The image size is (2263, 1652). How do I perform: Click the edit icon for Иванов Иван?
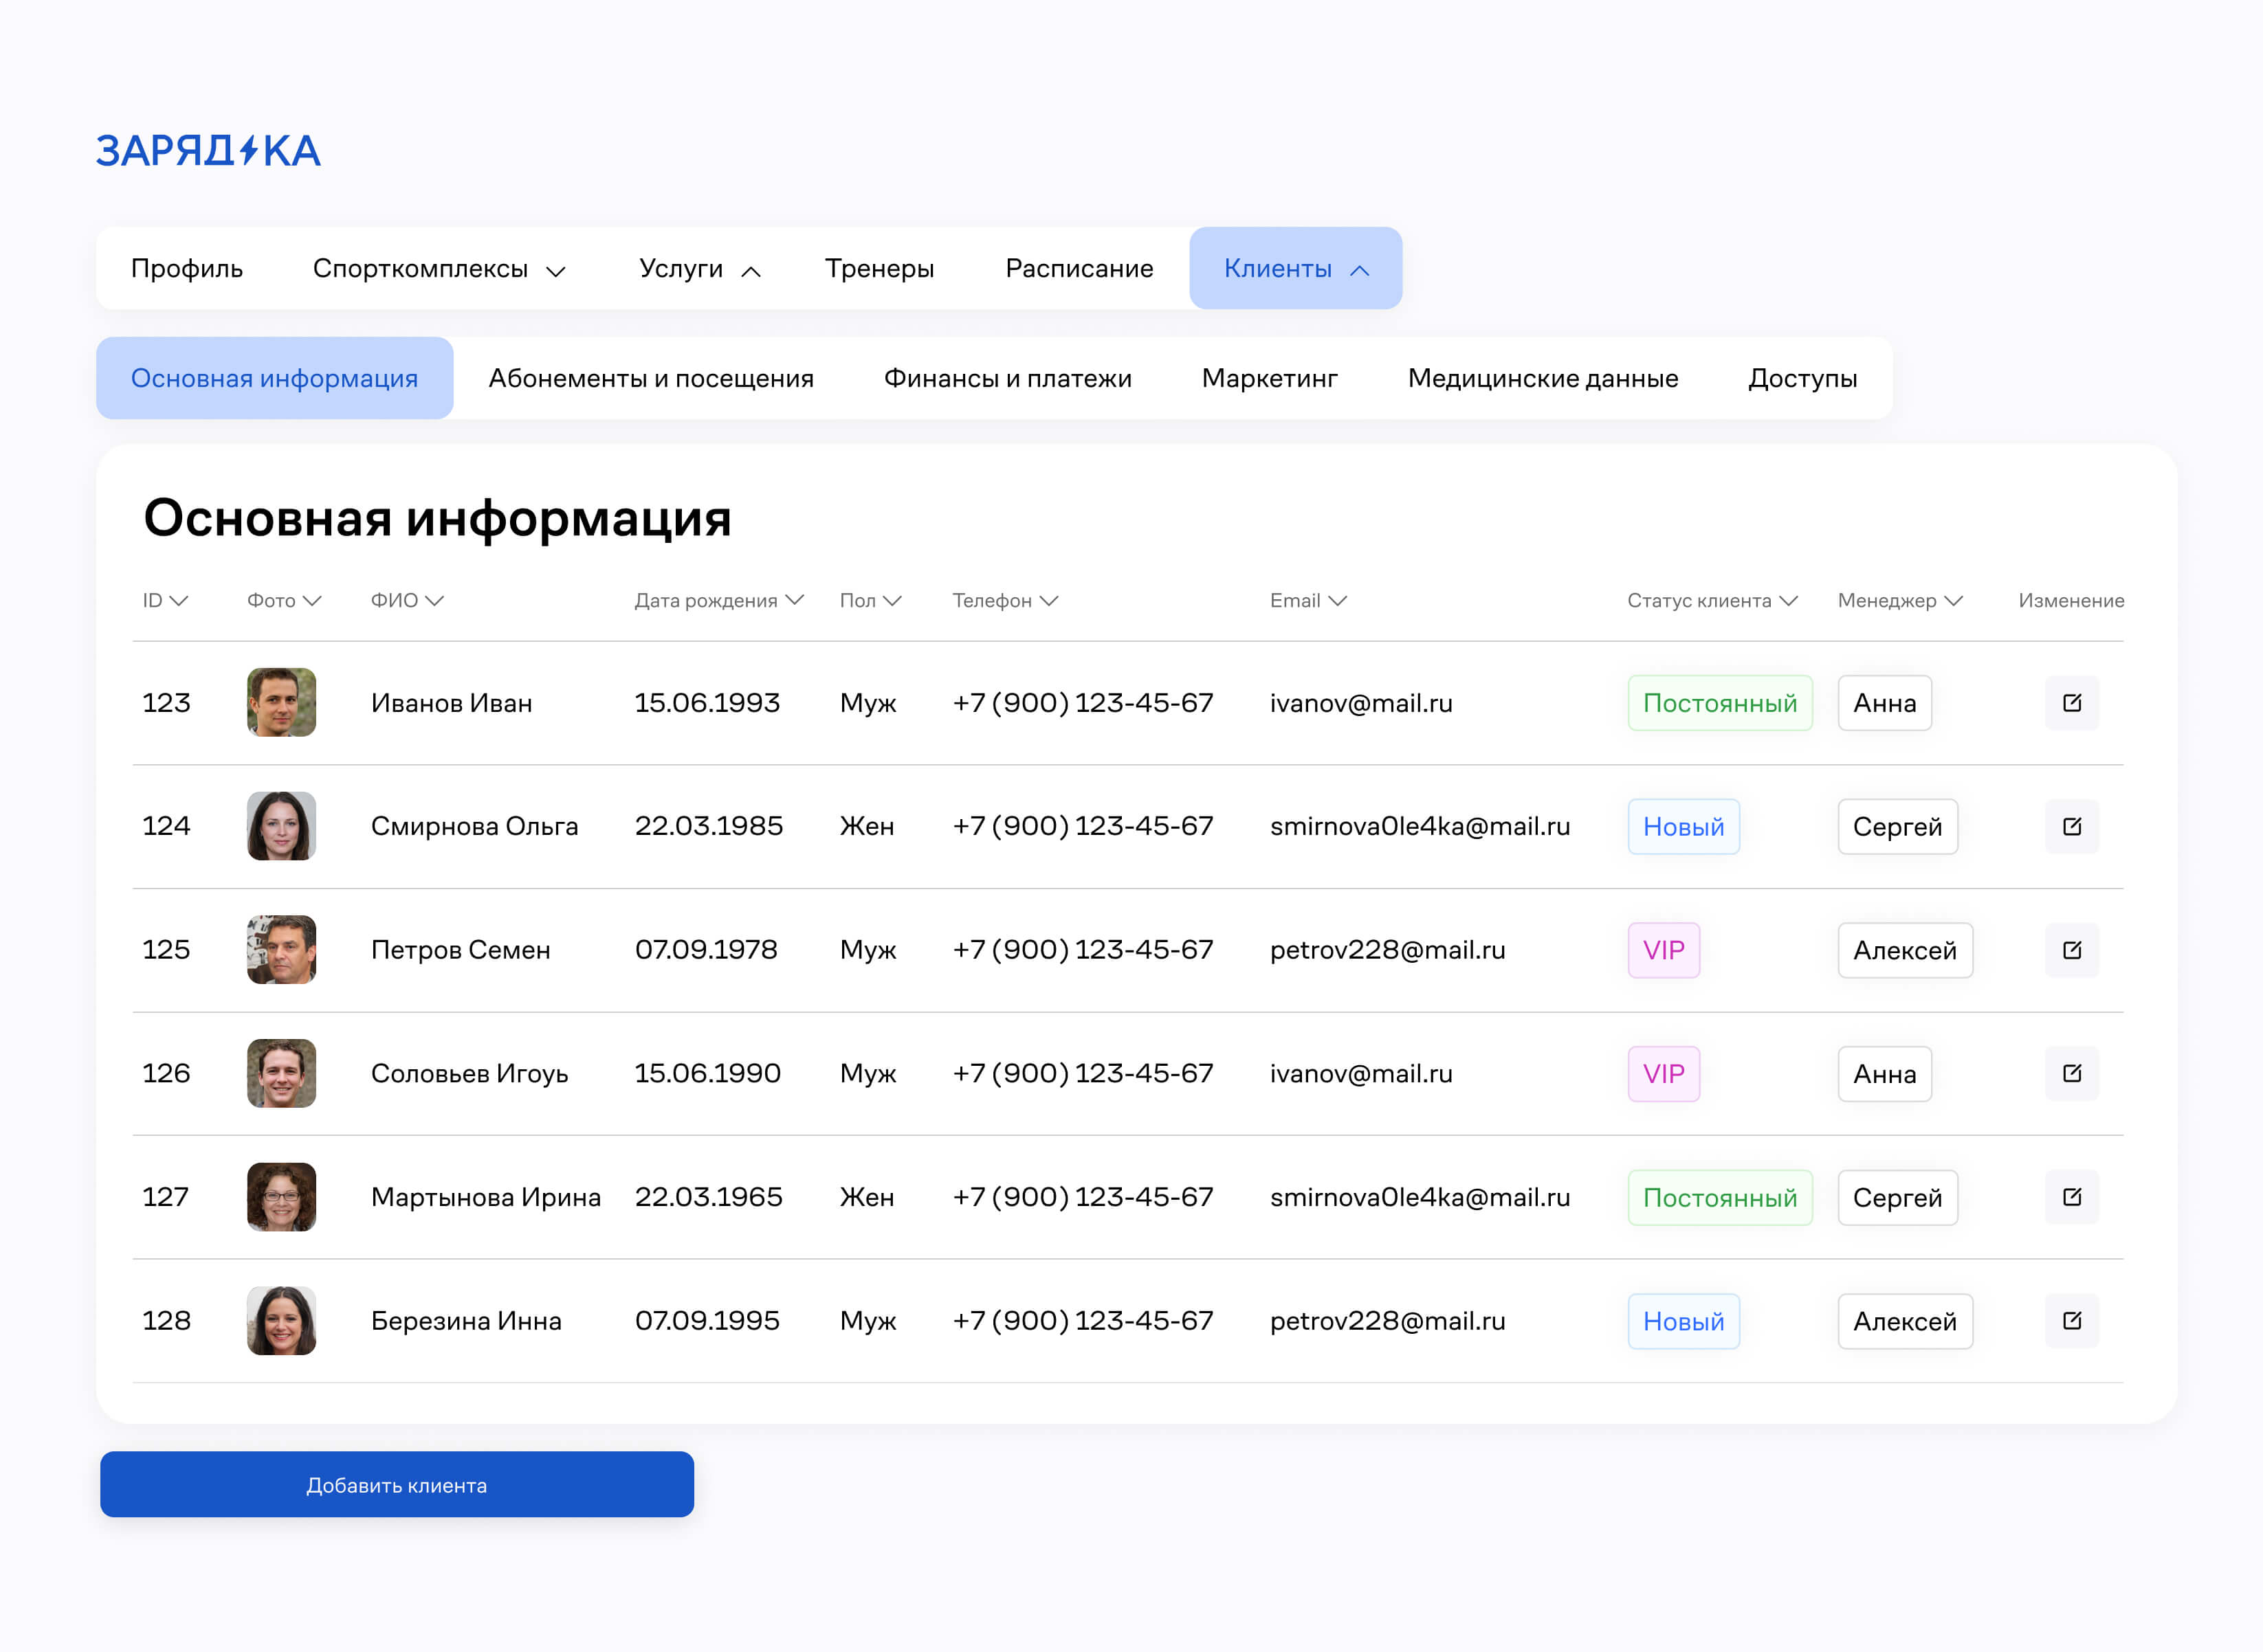(x=2072, y=703)
